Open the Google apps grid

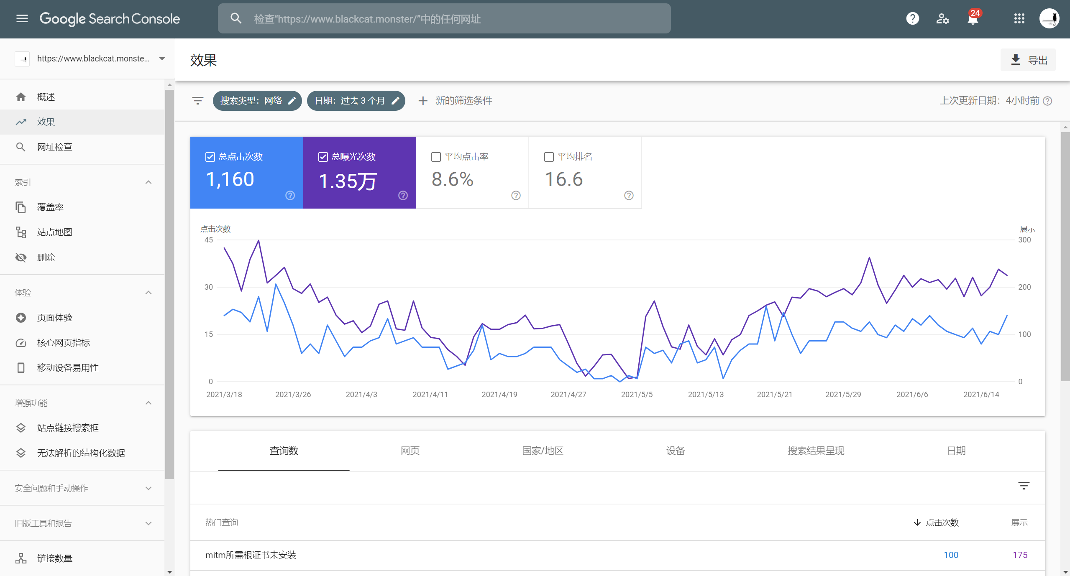click(x=1019, y=19)
